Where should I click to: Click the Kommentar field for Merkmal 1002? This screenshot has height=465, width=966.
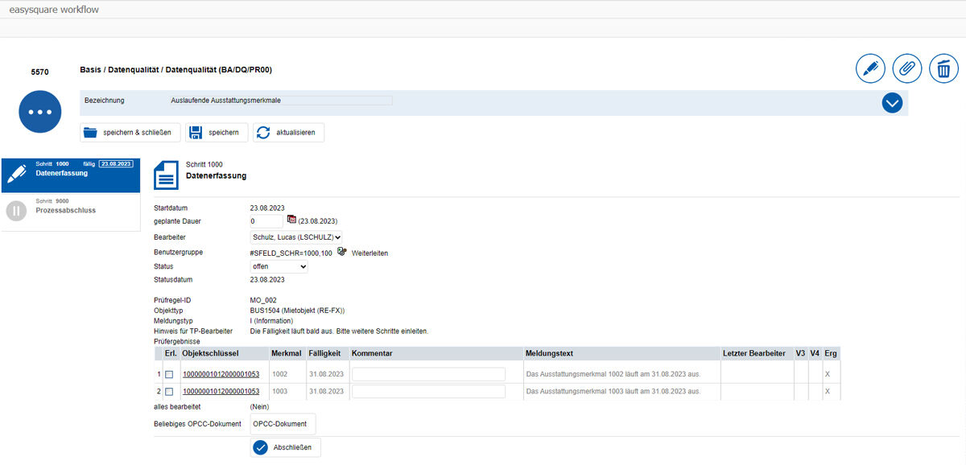click(x=428, y=374)
